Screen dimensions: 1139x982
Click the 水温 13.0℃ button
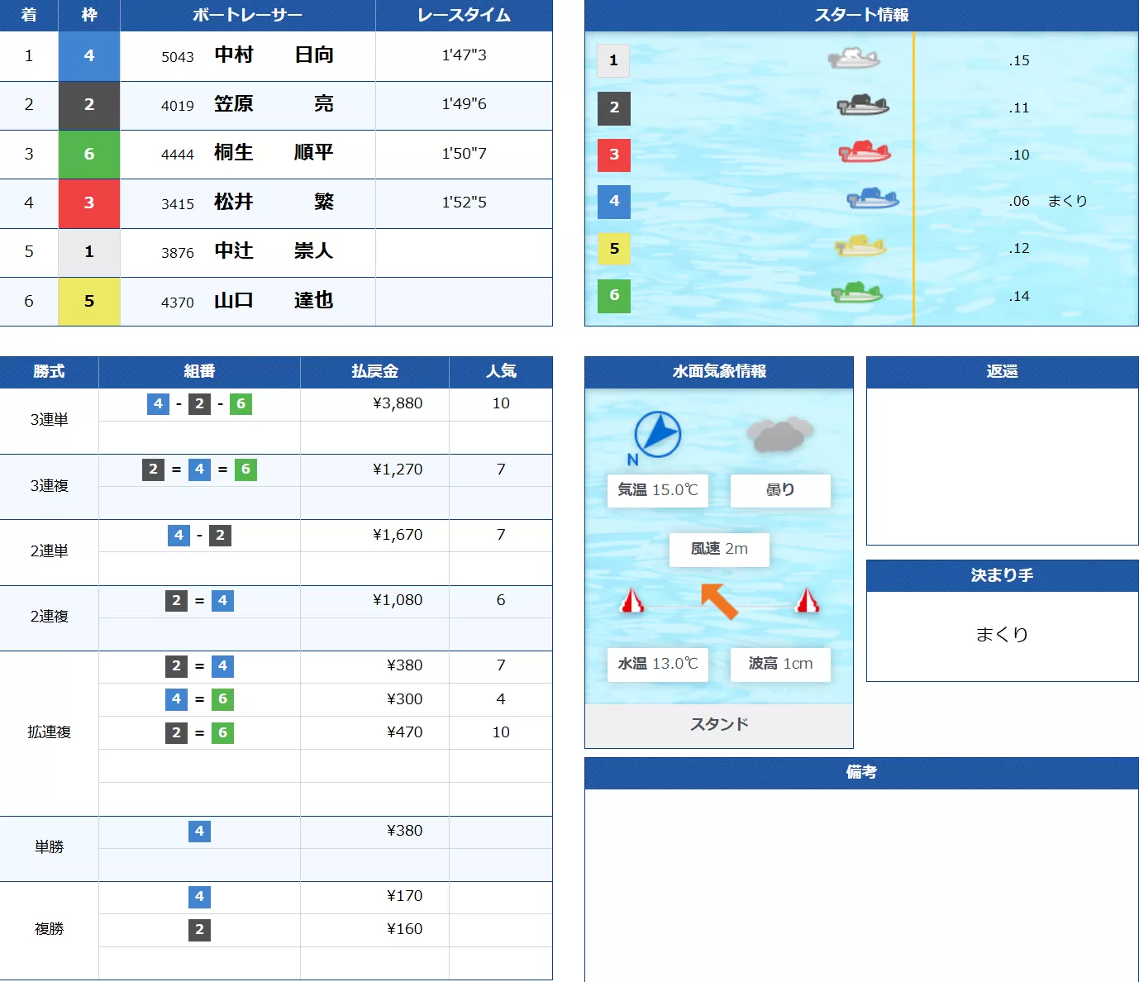click(657, 665)
